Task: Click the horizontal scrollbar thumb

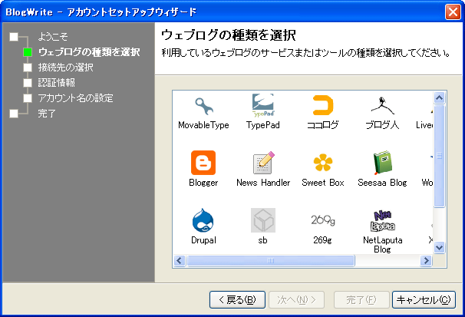Action: 271,261
